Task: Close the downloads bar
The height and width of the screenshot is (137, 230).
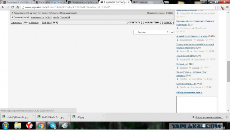Action: pos(227,117)
